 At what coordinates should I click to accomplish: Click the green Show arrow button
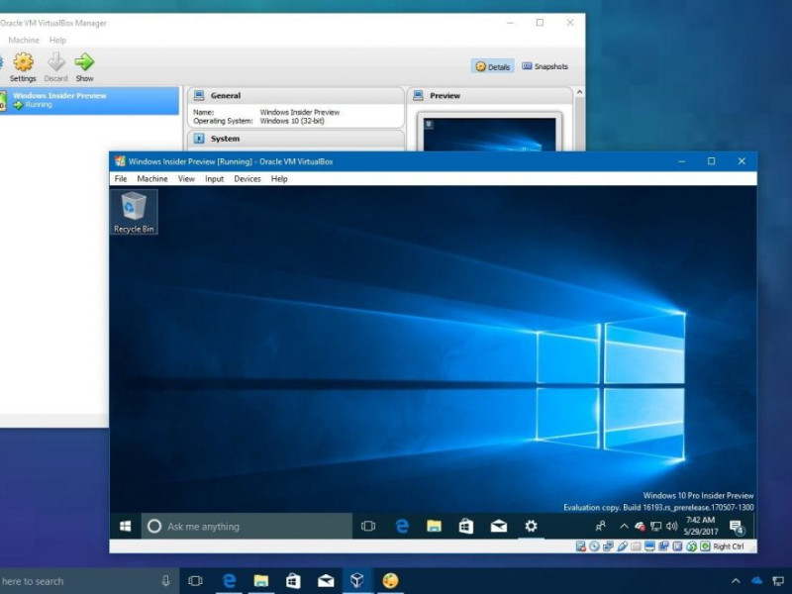click(84, 67)
